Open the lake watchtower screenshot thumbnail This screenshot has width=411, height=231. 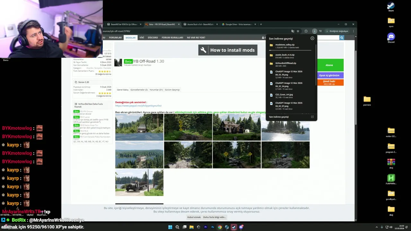tap(139, 155)
